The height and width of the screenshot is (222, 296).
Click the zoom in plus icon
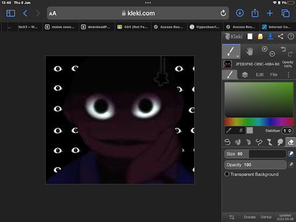coord(264,49)
